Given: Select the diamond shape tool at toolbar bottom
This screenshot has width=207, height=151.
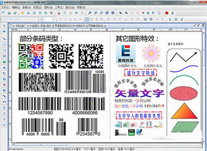Looking at the screenshot, I should coord(4,119).
